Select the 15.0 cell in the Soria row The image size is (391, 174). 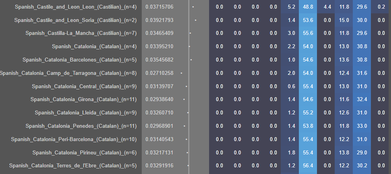(344, 20)
